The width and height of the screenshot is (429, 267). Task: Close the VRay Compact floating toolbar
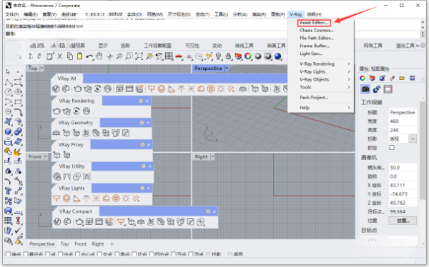click(x=214, y=211)
